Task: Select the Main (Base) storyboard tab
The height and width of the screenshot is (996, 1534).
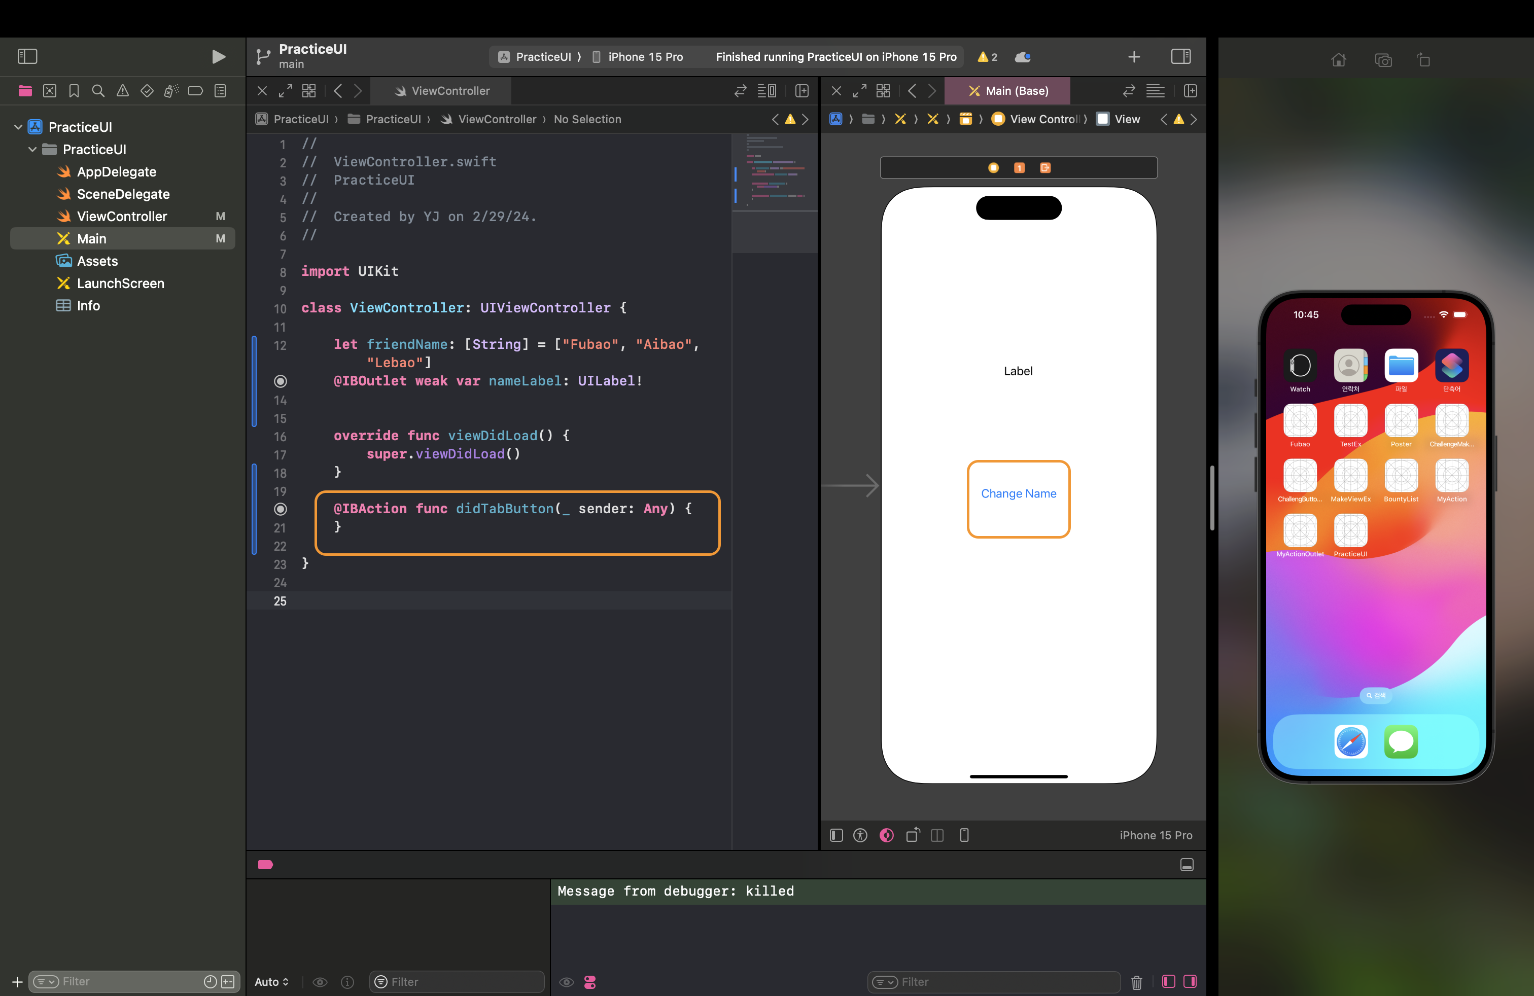Action: click(1008, 91)
